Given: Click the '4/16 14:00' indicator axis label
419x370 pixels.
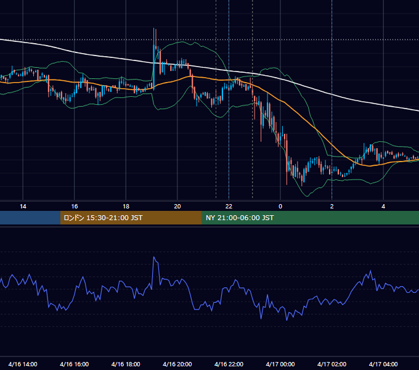Looking at the screenshot, I should click(x=23, y=364).
